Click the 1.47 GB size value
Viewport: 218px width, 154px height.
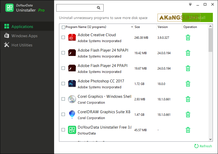pyautogui.click(x=139, y=115)
